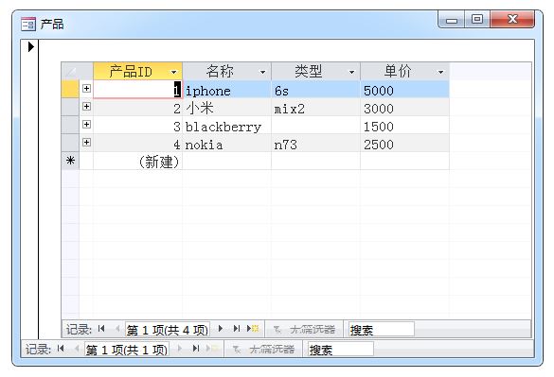
Task: Go to previous record in outer form navigator
Action: (77, 349)
